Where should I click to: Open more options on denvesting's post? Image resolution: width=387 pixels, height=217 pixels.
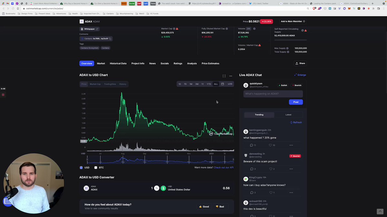coord(291,169)
